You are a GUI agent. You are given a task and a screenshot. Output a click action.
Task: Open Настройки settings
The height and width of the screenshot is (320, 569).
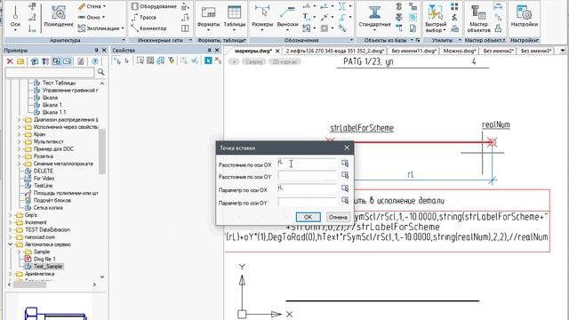pyautogui.click(x=525, y=16)
